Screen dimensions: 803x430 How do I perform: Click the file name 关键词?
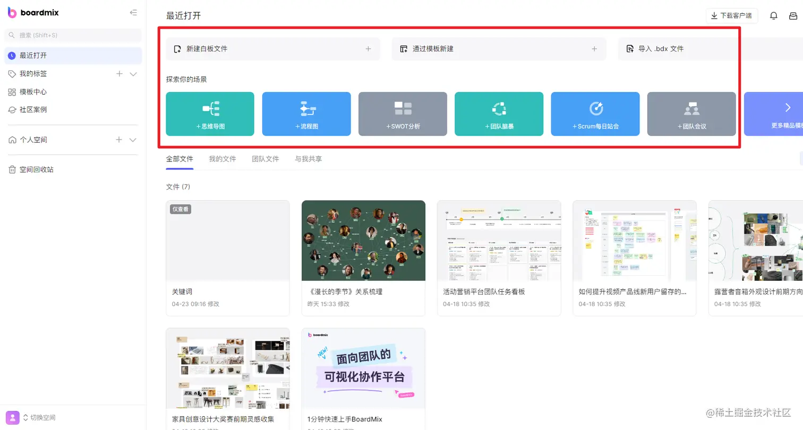pos(182,292)
